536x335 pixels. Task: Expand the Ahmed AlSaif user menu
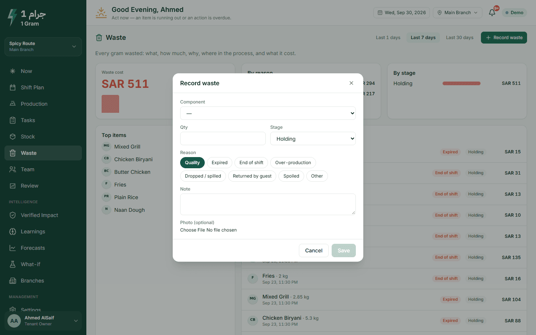(43, 320)
